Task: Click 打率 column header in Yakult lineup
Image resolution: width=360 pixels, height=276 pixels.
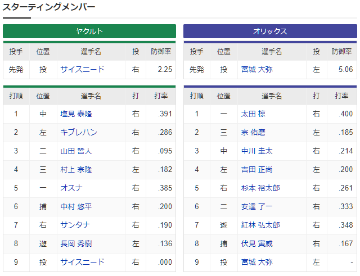Action: 161,96
